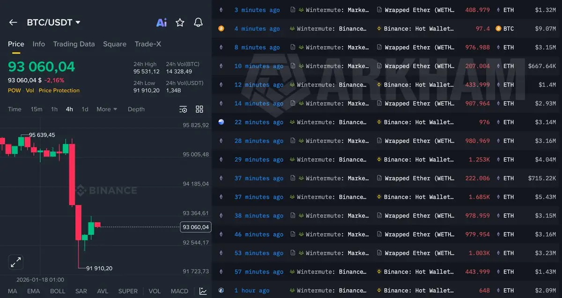Open the Square tab
The height and width of the screenshot is (298, 562).
(115, 44)
